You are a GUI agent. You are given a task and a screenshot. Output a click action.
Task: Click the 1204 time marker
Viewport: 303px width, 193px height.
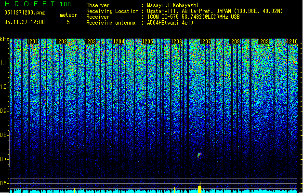tap(119, 41)
